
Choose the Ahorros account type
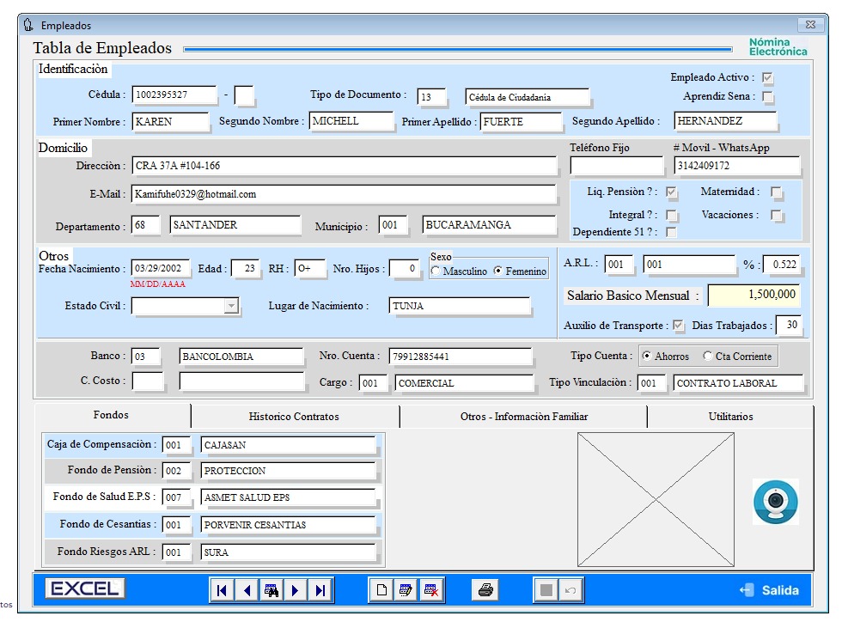(x=647, y=357)
